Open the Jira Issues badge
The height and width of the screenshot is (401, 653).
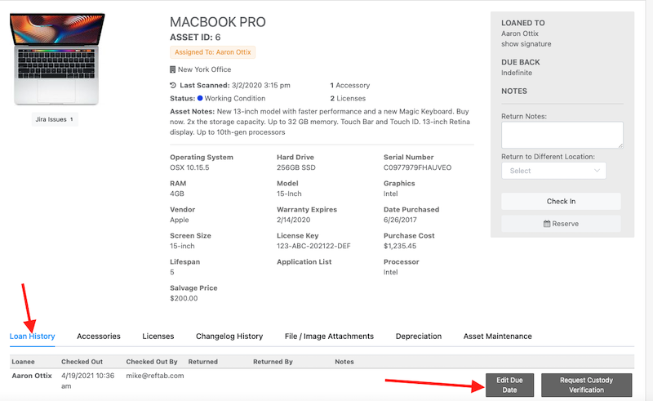pyautogui.click(x=55, y=119)
